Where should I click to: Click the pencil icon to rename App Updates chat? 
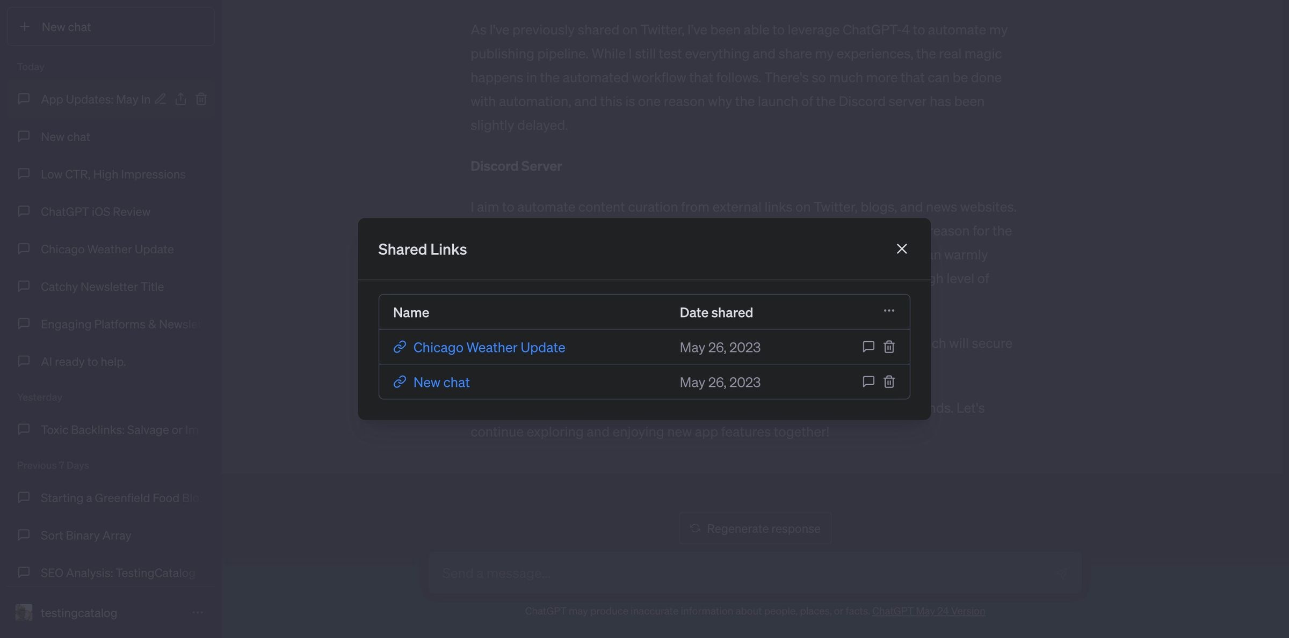tap(160, 99)
